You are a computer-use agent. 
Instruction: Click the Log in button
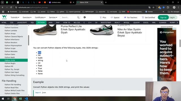point(172,17)
